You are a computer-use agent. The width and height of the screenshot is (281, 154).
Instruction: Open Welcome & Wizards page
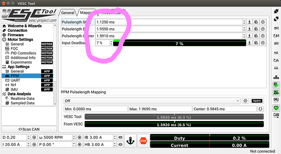pos(24,26)
